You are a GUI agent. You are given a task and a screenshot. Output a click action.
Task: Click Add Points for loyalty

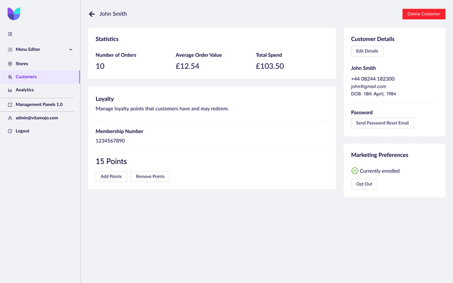point(111,177)
